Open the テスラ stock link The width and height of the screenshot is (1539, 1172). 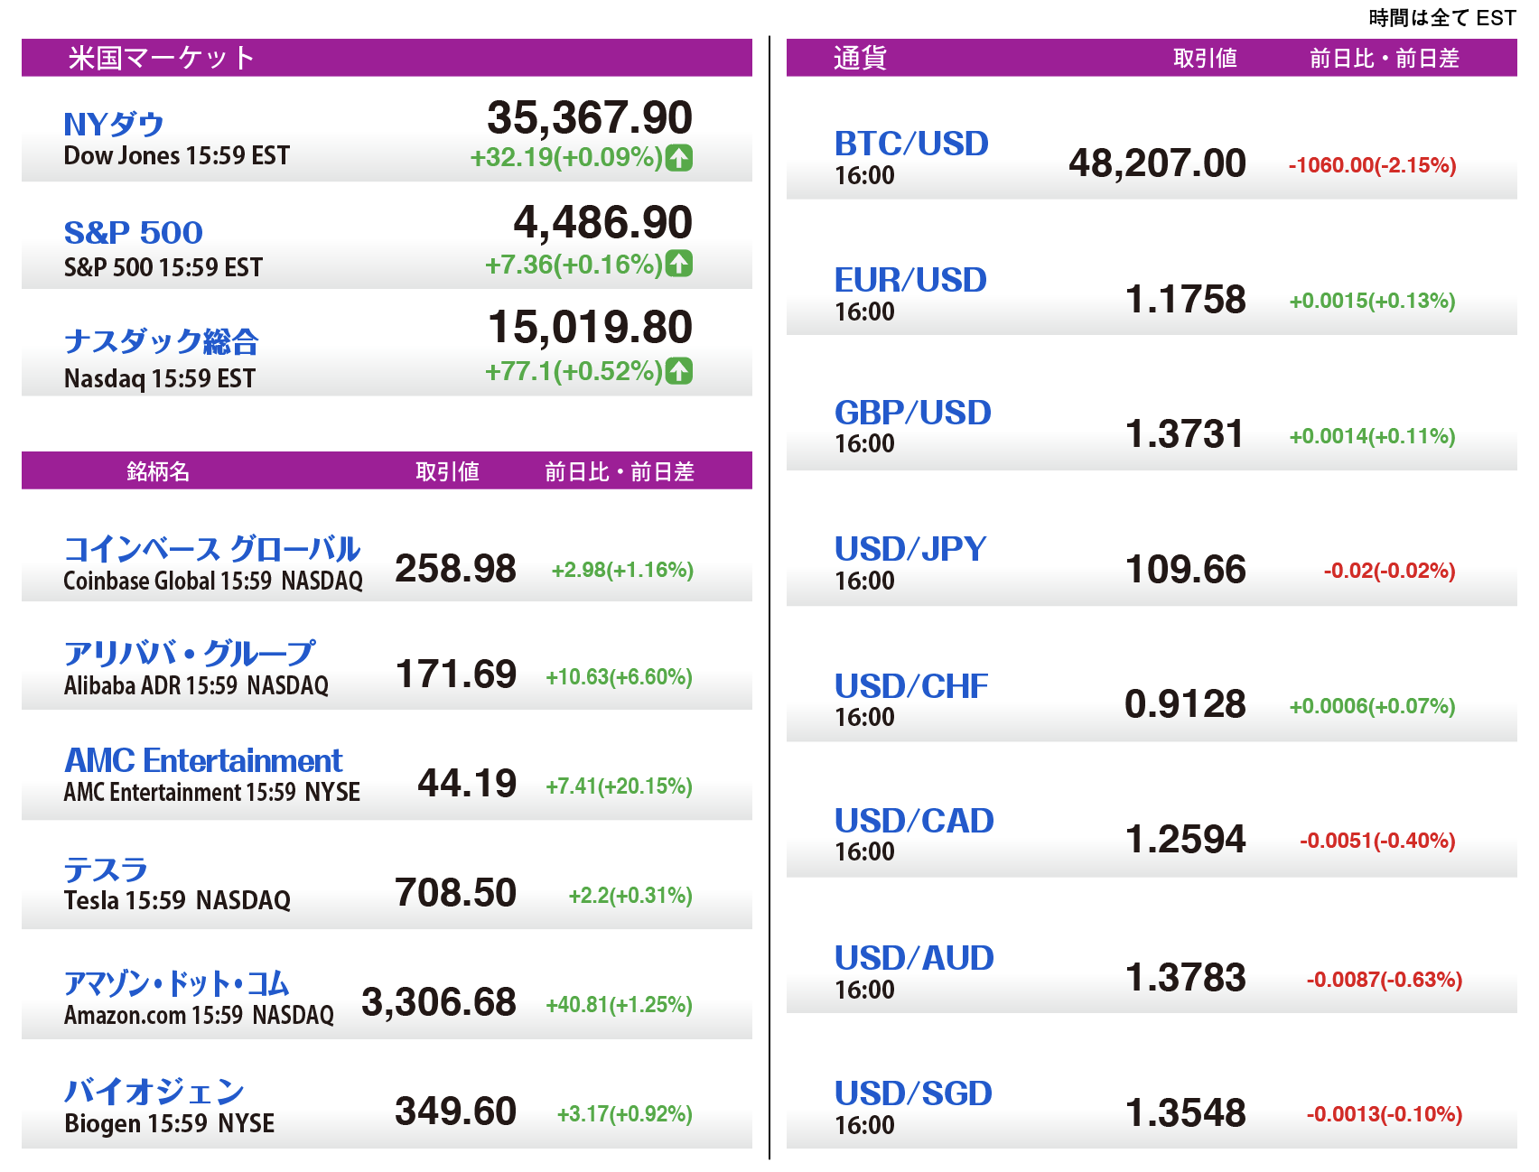[106, 870]
